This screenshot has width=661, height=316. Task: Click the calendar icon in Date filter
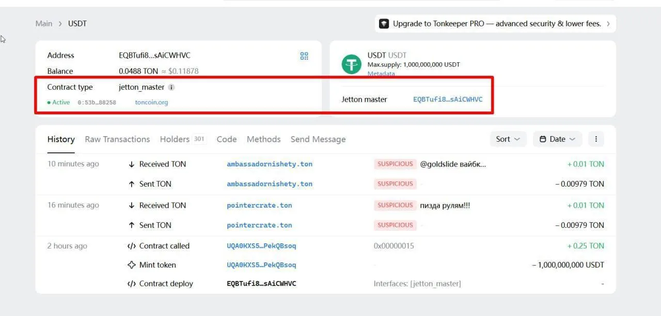[543, 139]
